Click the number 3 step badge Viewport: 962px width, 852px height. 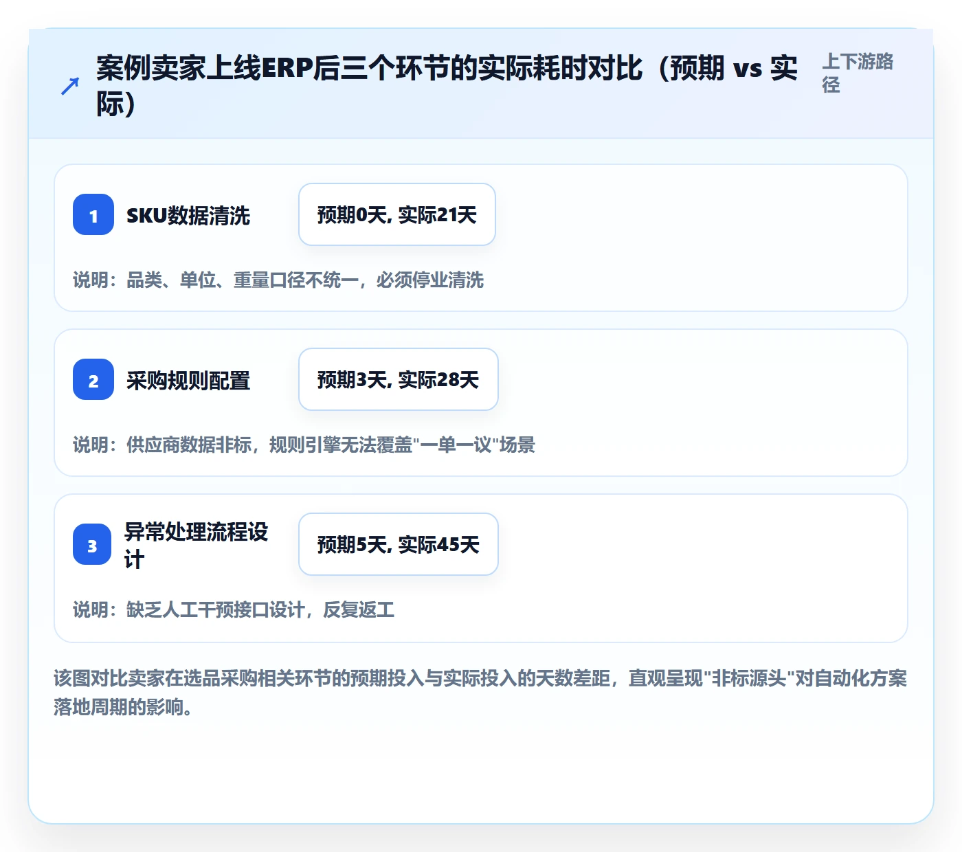coord(92,544)
